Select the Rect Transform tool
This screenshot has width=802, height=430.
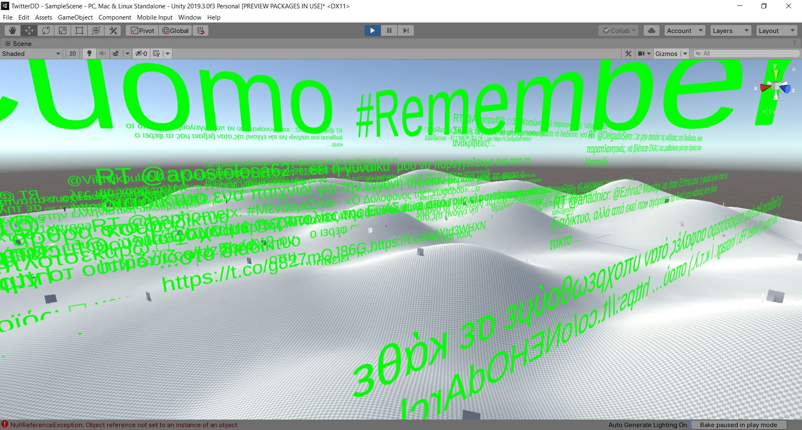coord(79,30)
